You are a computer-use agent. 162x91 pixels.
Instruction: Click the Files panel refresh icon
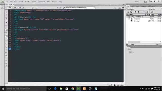(x=131, y=12)
